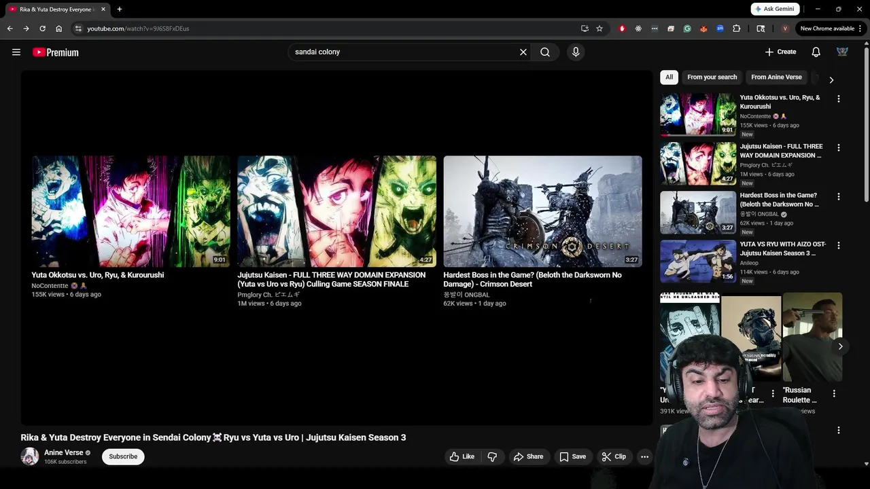This screenshot has width=870, height=489.
Task: Select the 'From your search' chip
Action: [712, 77]
